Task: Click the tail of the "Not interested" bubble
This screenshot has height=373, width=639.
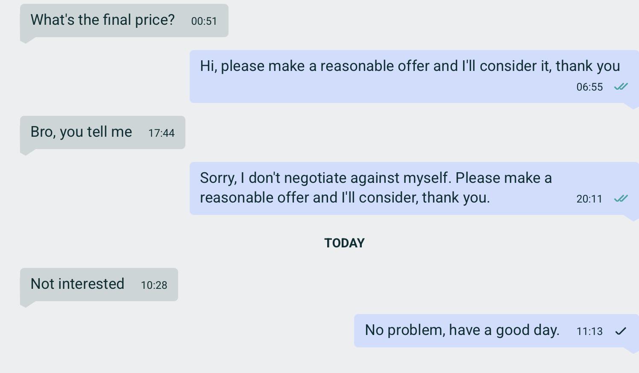Action: [x=26, y=304]
